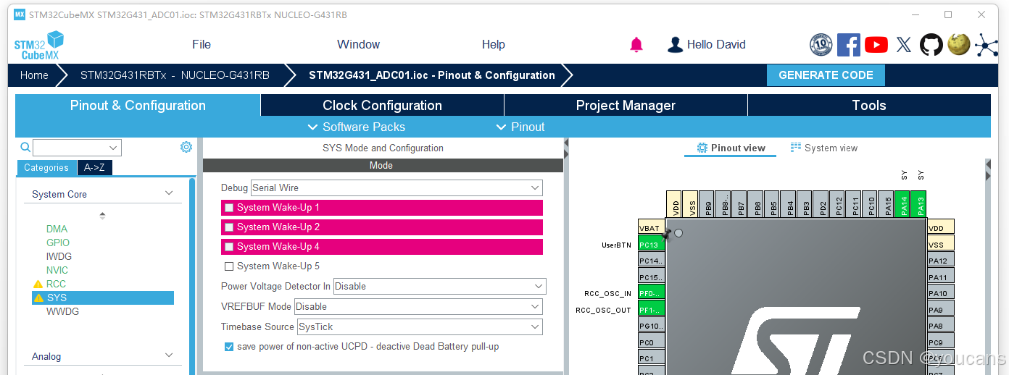Click the GENERATE CODE button
1009x375 pixels.
click(x=826, y=75)
